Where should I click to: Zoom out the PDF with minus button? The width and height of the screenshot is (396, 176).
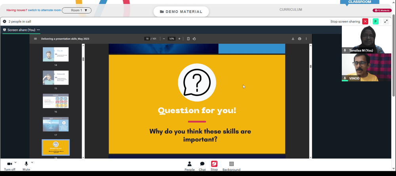click(x=164, y=39)
